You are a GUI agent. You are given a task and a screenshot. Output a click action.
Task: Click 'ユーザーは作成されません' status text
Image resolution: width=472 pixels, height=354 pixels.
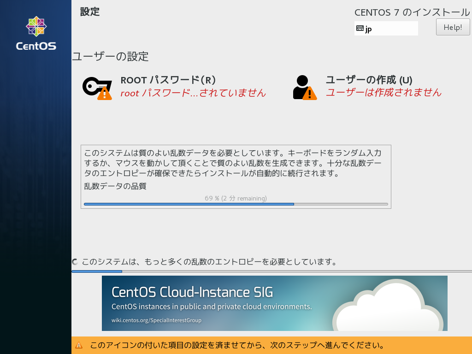[384, 92]
